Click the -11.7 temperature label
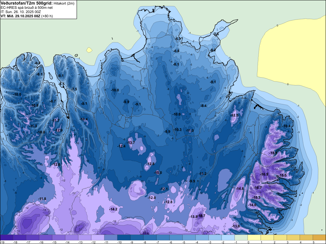326x244 pixels. click(x=55, y=120)
